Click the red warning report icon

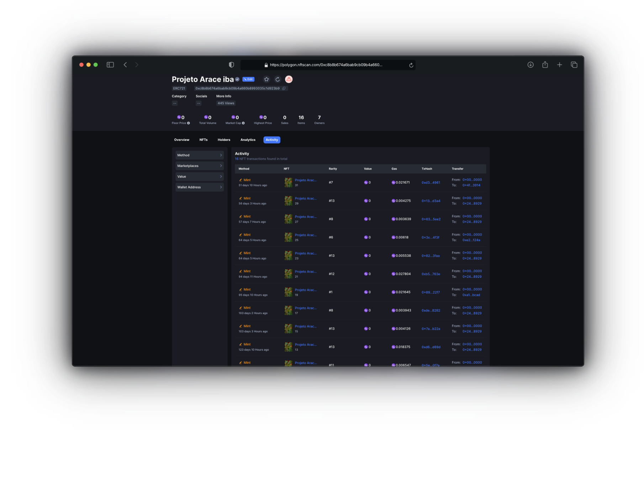289,79
